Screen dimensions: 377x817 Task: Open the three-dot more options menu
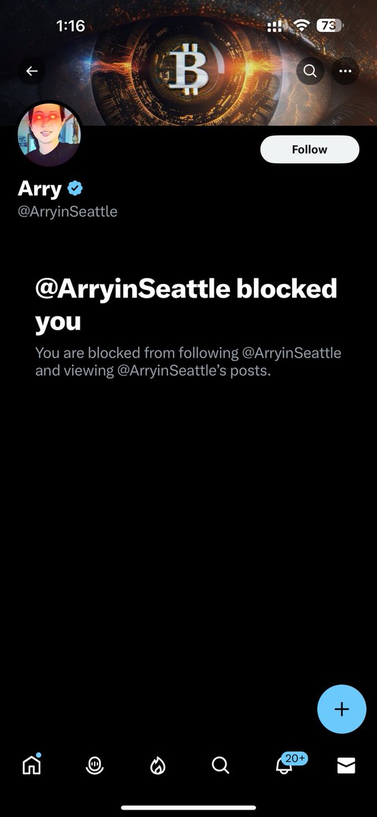[346, 71]
